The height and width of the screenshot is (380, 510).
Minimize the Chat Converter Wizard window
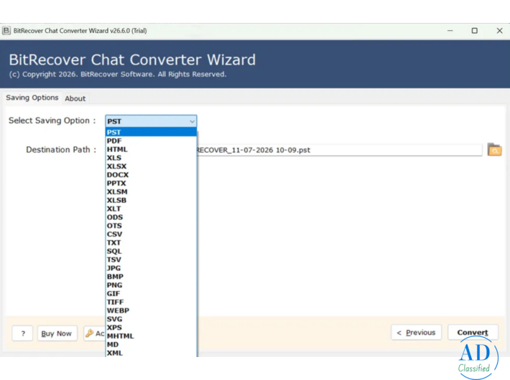pos(450,31)
